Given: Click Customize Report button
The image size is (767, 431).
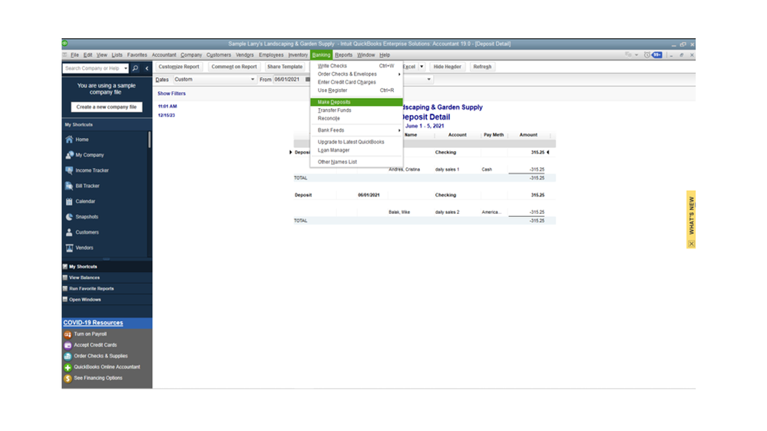Looking at the screenshot, I should (x=179, y=67).
